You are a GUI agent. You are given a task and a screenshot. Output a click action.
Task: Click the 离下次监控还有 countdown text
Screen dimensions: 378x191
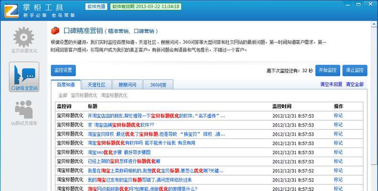pyautogui.click(x=290, y=71)
